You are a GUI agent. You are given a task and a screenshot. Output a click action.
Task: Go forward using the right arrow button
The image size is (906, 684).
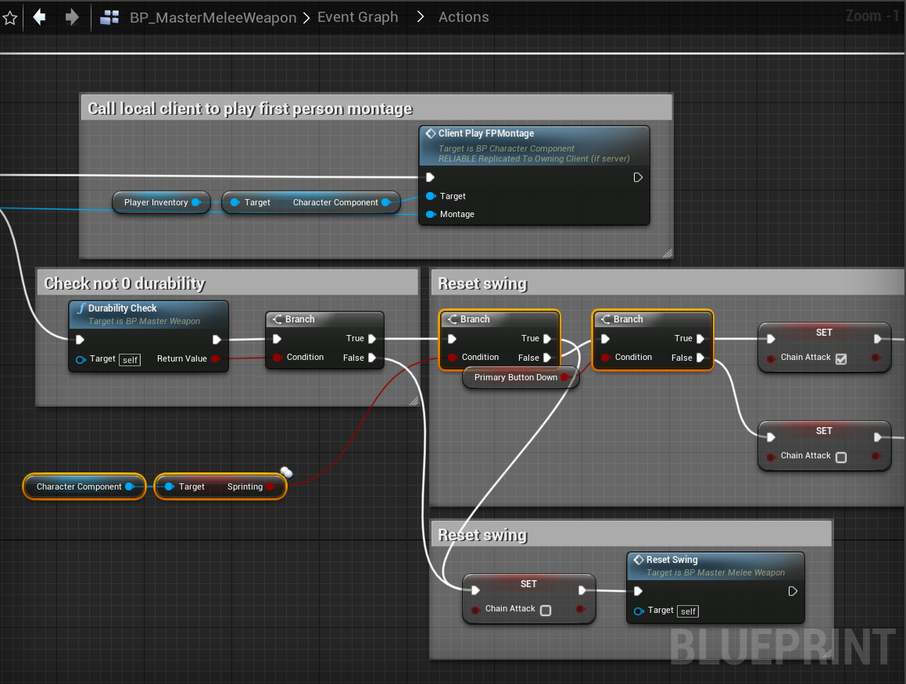click(x=72, y=17)
